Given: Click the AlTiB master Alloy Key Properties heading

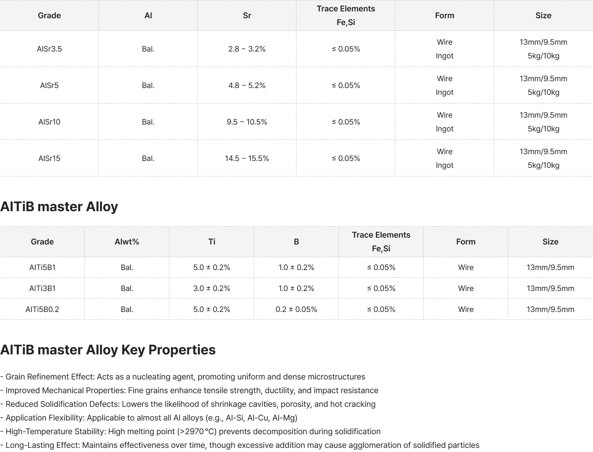Looking at the screenshot, I should pos(108,350).
